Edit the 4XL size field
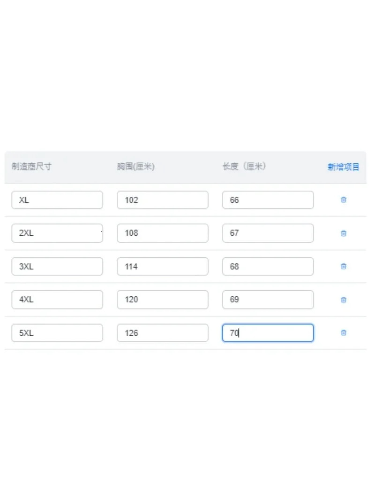The width and height of the screenshot is (375, 501). click(57, 300)
